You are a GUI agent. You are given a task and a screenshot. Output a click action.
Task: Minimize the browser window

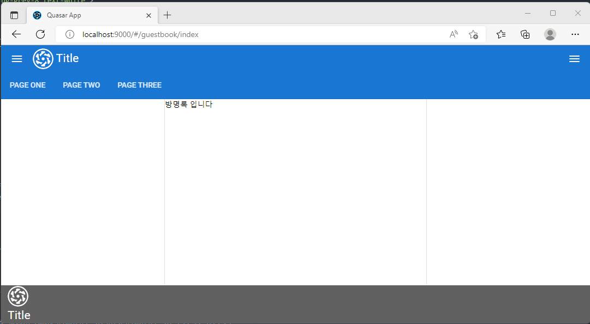coord(528,13)
